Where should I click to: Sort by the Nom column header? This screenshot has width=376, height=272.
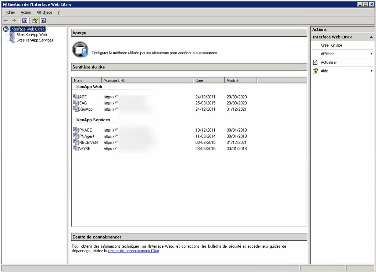pos(86,80)
